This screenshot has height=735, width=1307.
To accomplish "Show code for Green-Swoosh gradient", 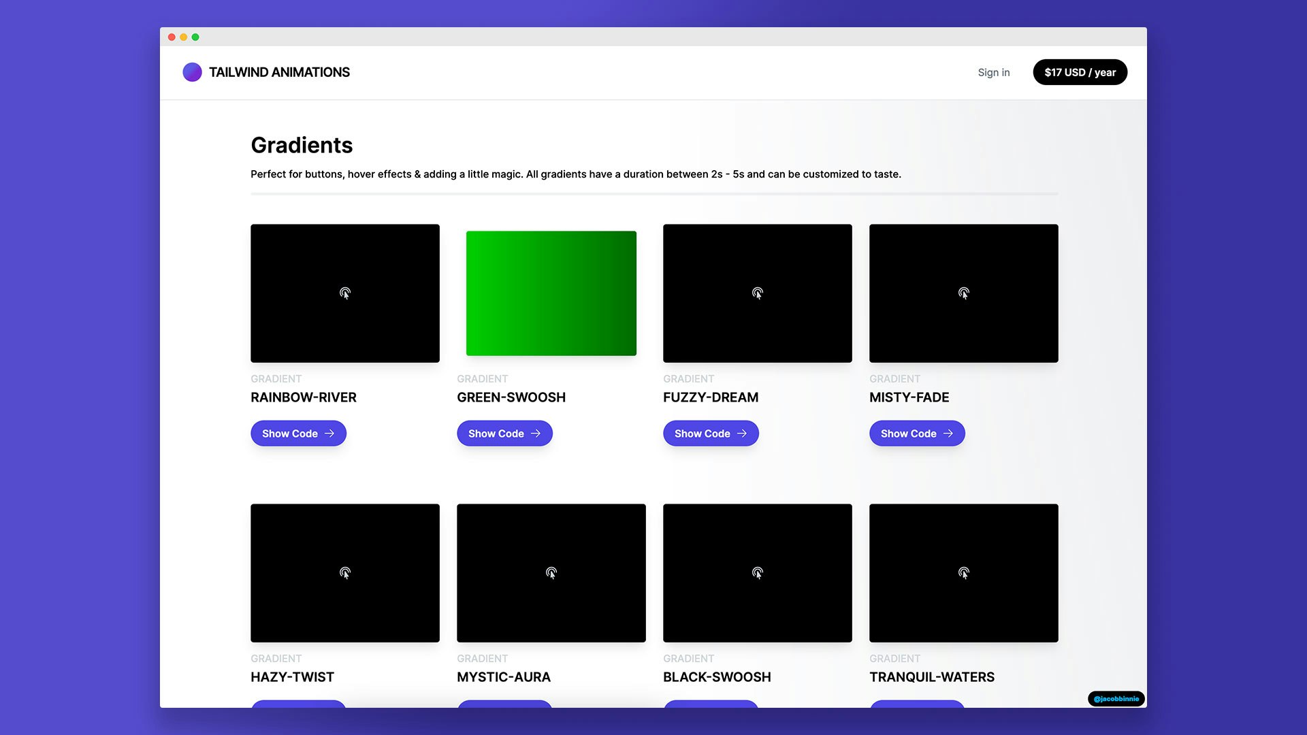I will [504, 434].
